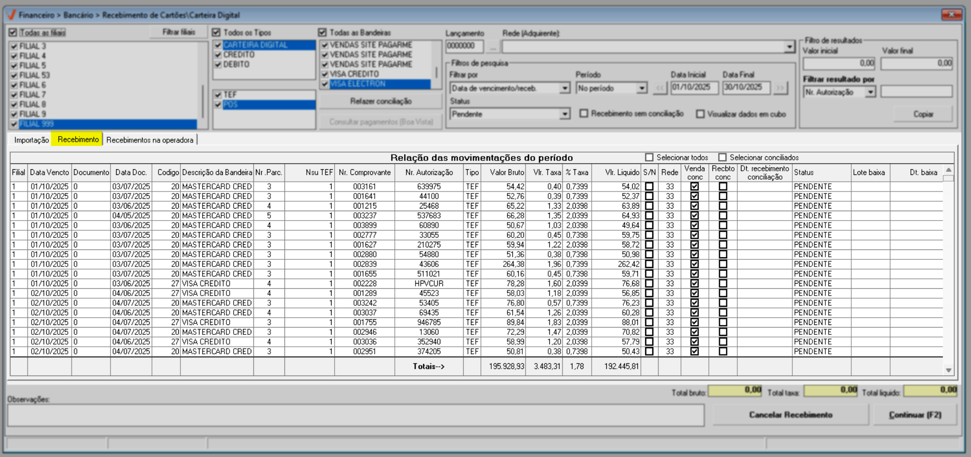Click the lookup button beside Lançamento field
The image size is (971, 457).
pos(493,47)
